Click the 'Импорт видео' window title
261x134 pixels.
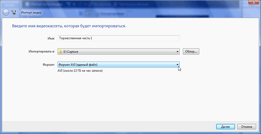[31, 12]
